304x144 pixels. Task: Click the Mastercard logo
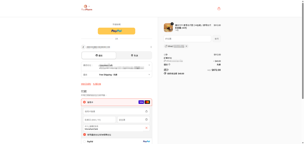(147, 102)
